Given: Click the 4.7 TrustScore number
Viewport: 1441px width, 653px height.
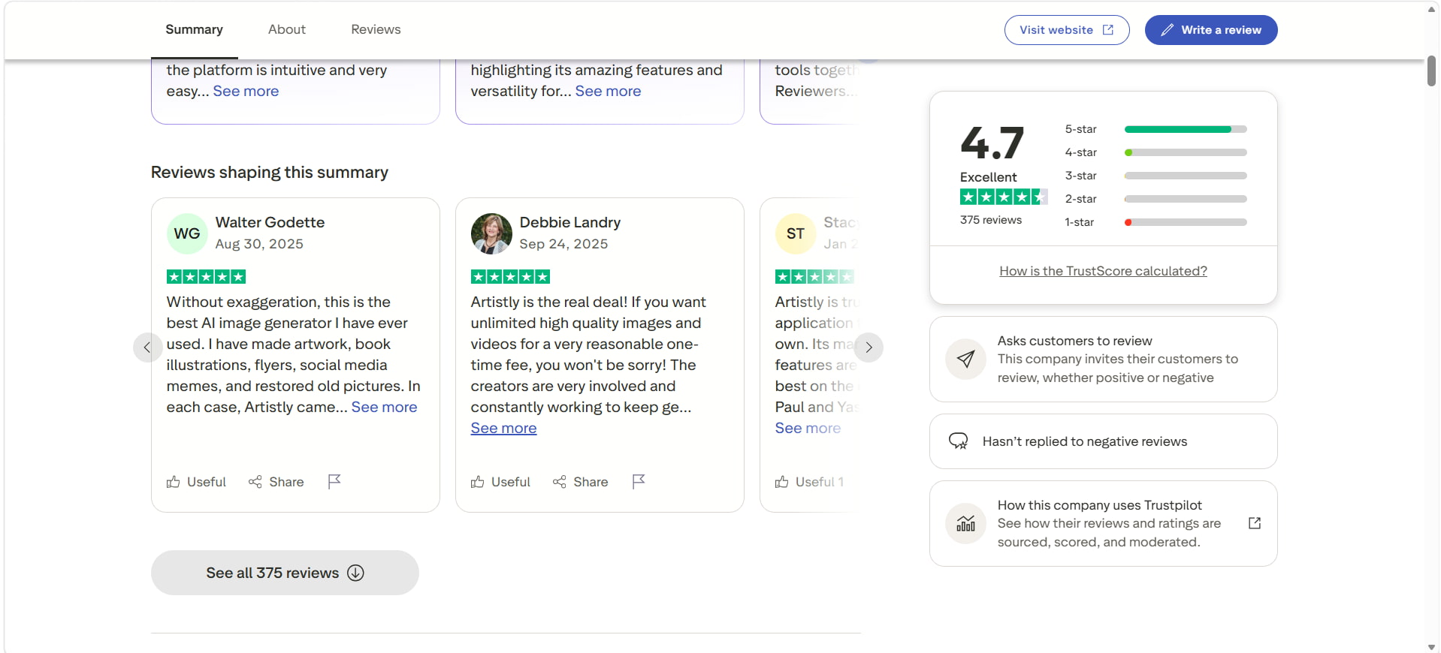Looking at the screenshot, I should tap(992, 143).
